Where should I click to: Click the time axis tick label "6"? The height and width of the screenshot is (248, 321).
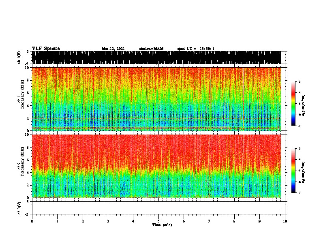pos(184,221)
